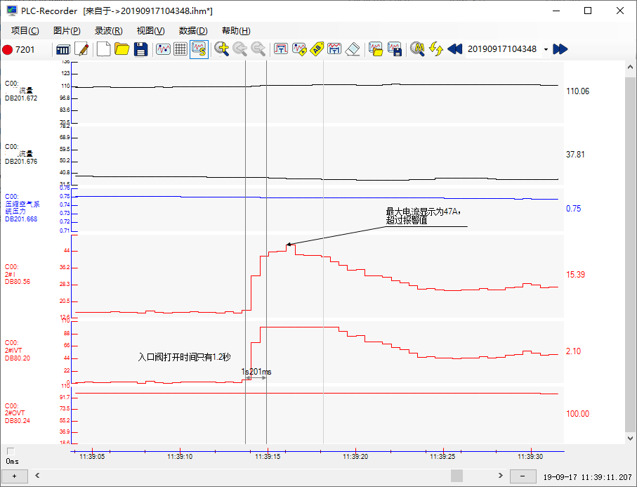This screenshot has height=487, width=637.
Task: Click the horizontal scrollbar left arrow
Action: click(x=37, y=475)
